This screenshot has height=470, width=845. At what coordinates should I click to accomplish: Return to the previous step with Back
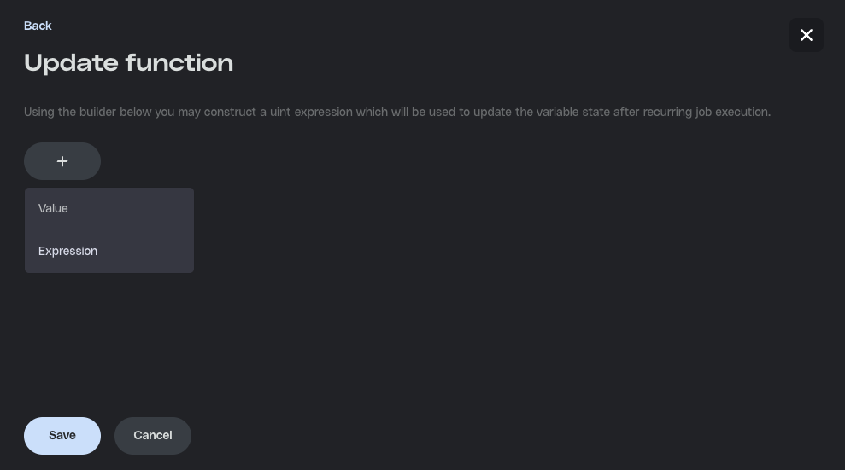point(38,26)
